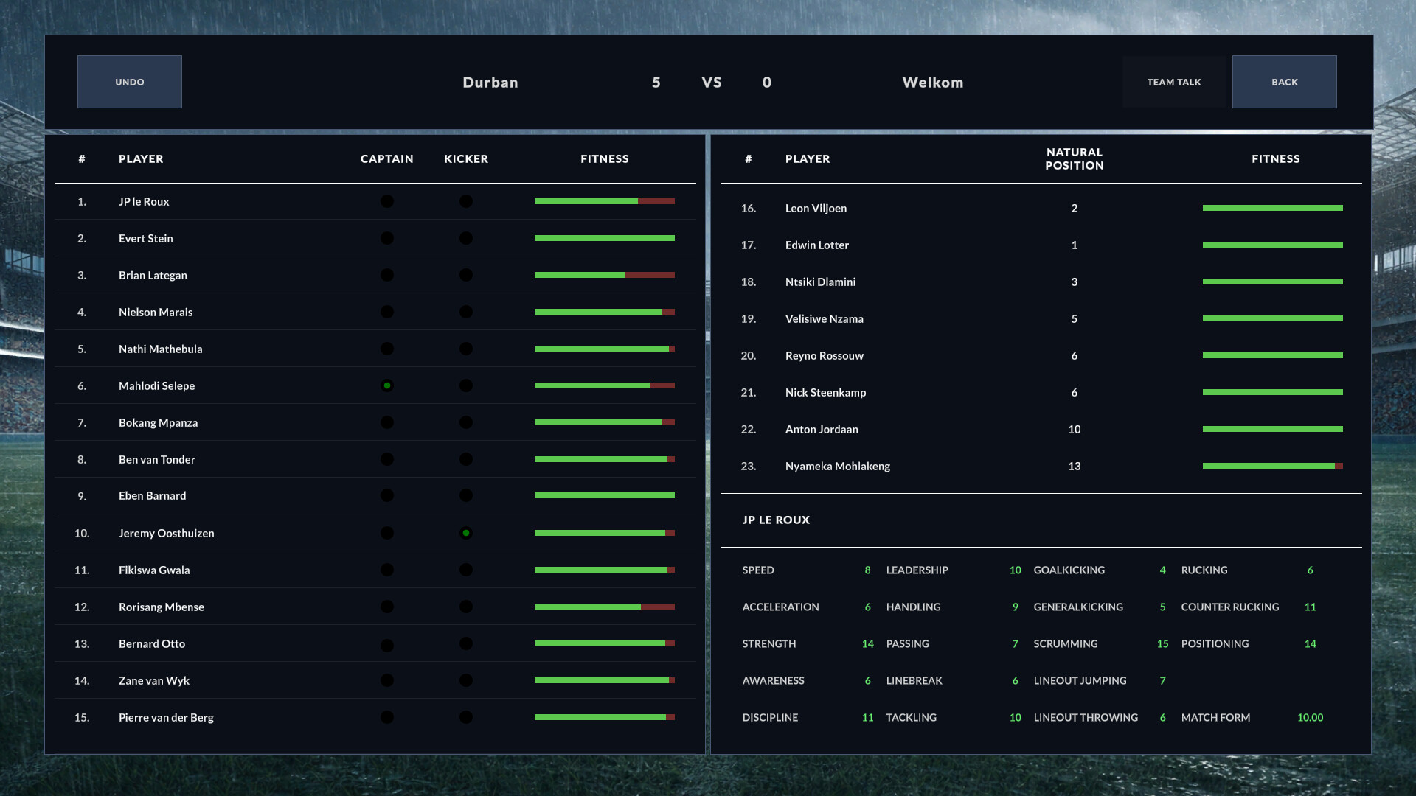This screenshot has width=1416, height=796.
Task: Make Rorisang Mbense the kicker
Action: pos(466,607)
